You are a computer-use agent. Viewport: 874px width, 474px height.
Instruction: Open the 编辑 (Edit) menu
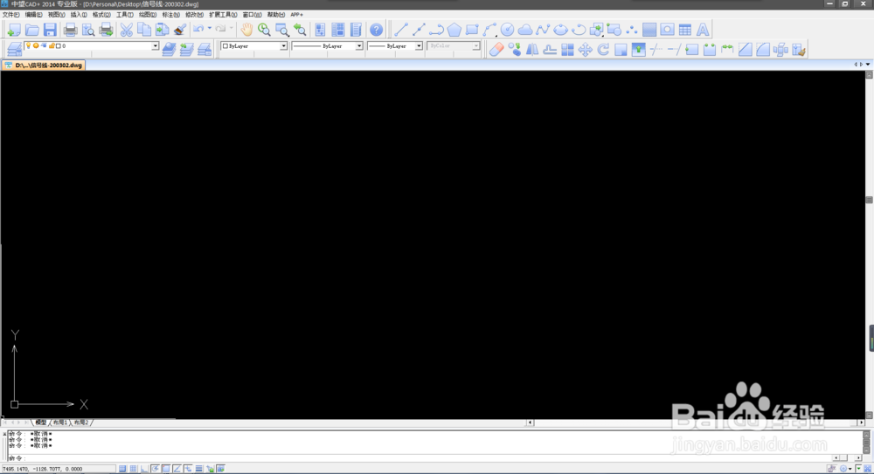[x=33, y=15]
